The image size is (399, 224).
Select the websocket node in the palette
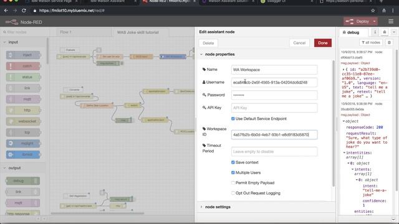23,121
